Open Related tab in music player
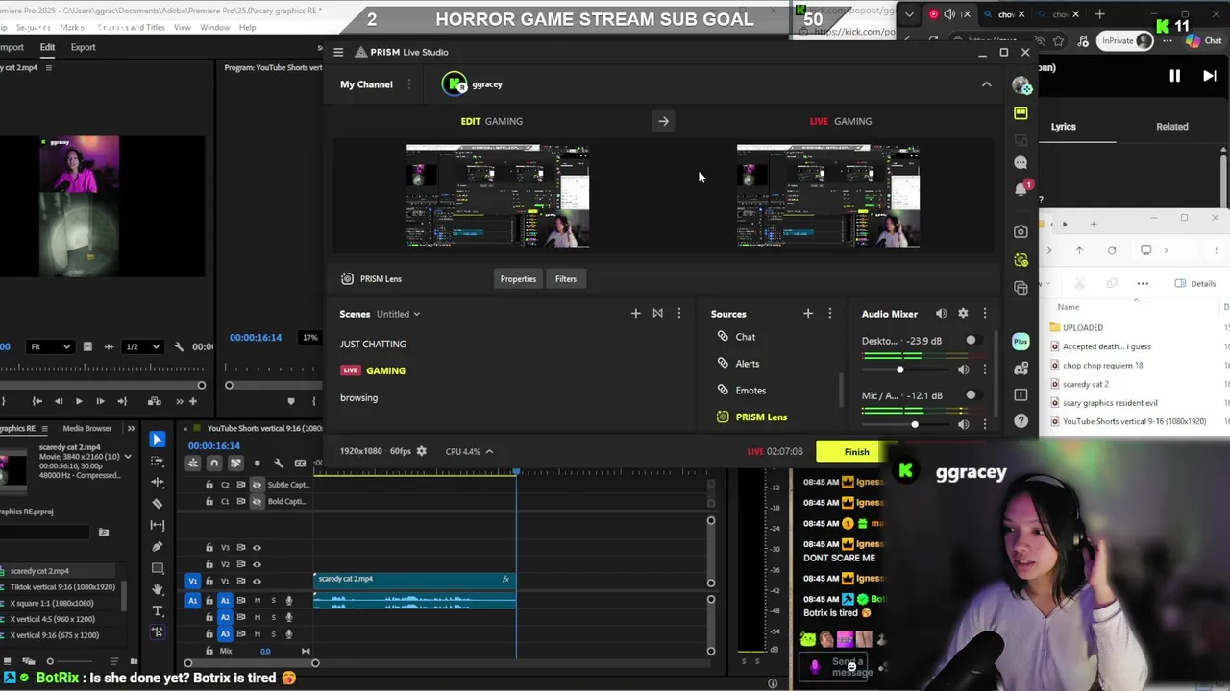The height and width of the screenshot is (691, 1230). 1171,126
